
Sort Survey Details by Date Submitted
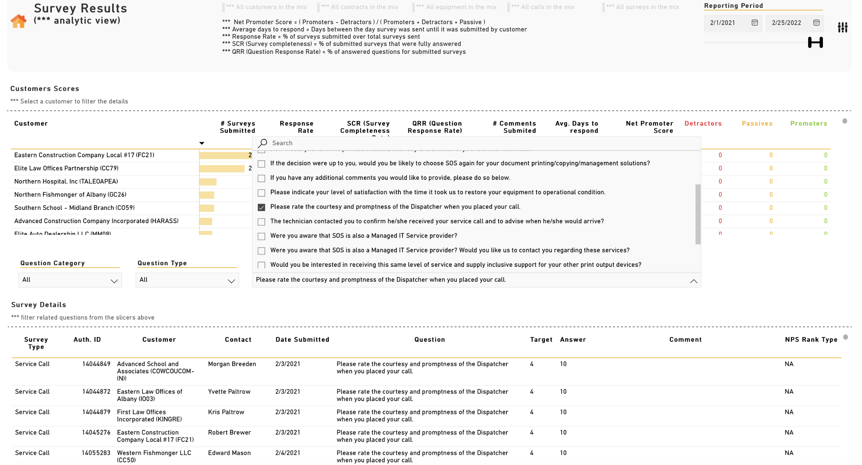click(x=302, y=339)
